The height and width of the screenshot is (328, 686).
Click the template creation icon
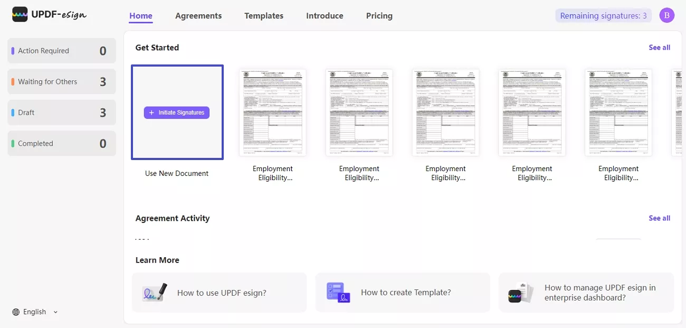pyautogui.click(x=338, y=293)
